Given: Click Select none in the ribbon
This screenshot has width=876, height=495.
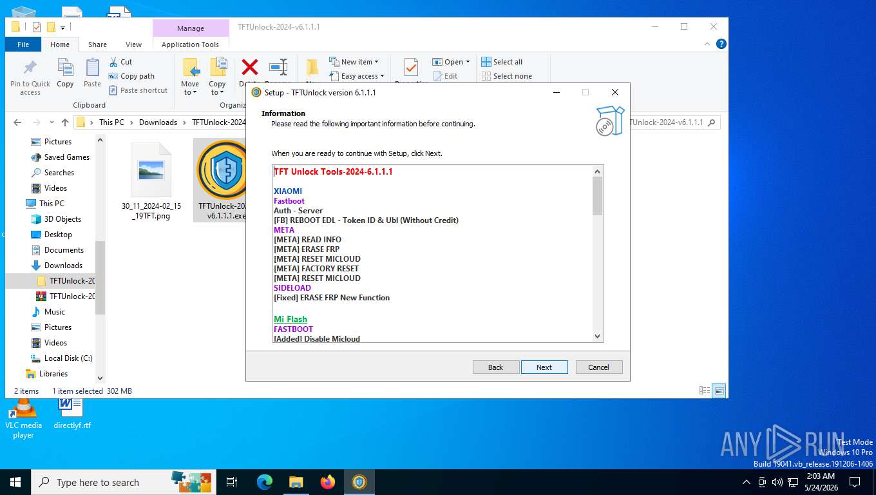Looking at the screenshot, I should [x=507, y=76].
